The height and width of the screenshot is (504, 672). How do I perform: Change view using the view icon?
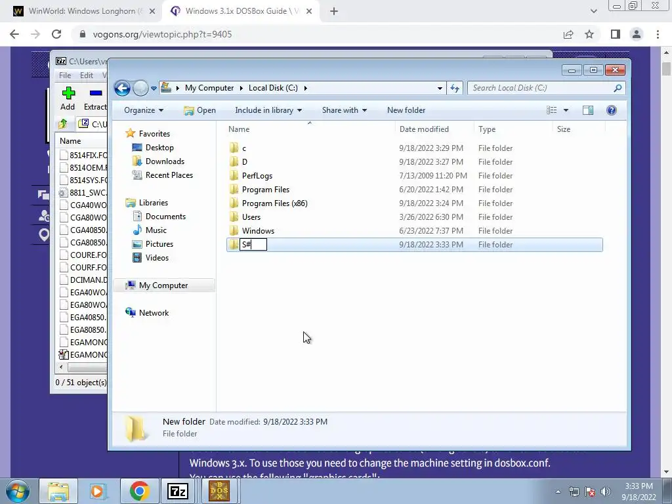click(x=551, y=110)
